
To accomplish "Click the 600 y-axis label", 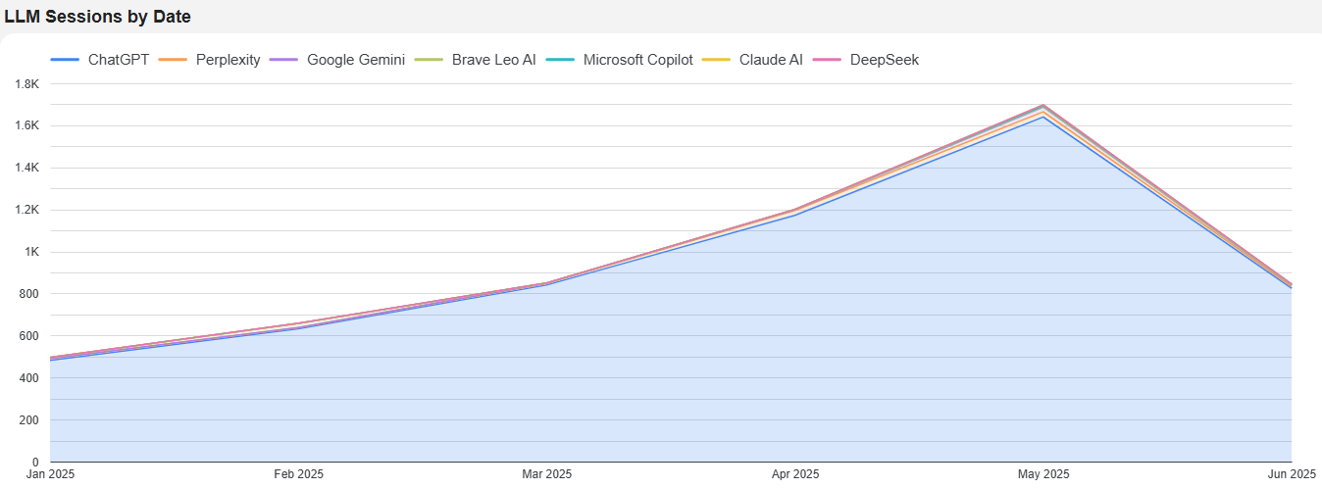I will click(28, 337).
